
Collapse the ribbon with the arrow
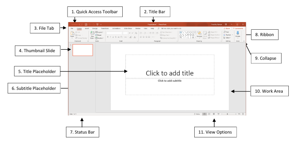click(244, 41)
